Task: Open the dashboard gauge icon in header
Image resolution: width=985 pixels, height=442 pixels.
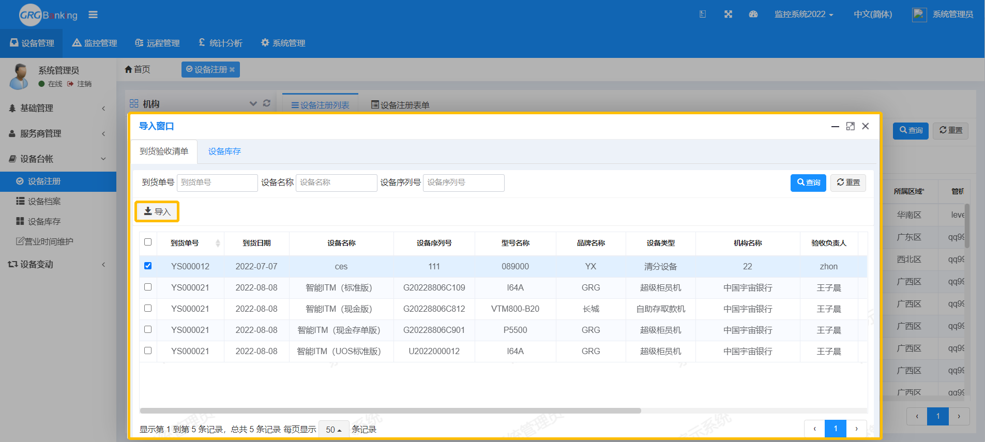Action: point(753,14)
